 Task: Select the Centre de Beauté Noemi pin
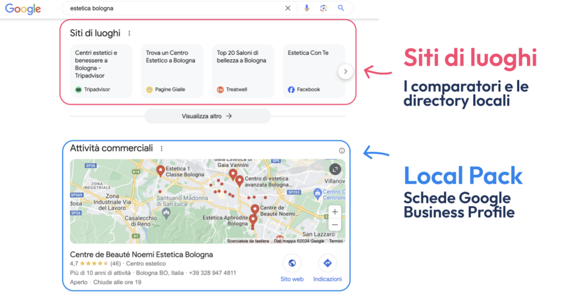pyautogui.click(x=255, y=209)
